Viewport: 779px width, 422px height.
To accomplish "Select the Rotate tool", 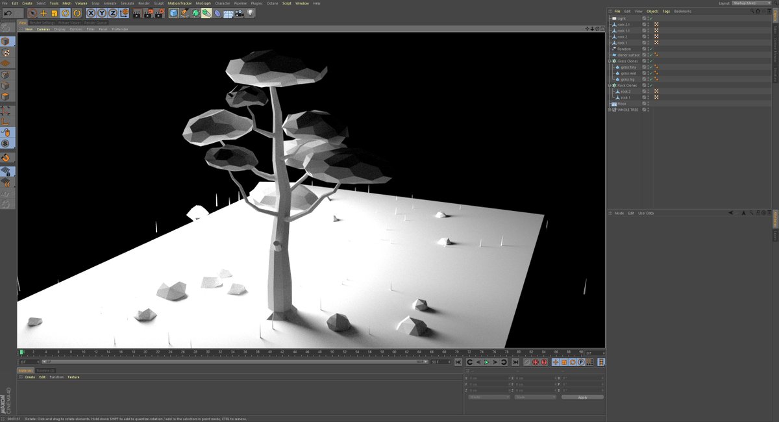I will pyautogui.click(x=66, y=13).
